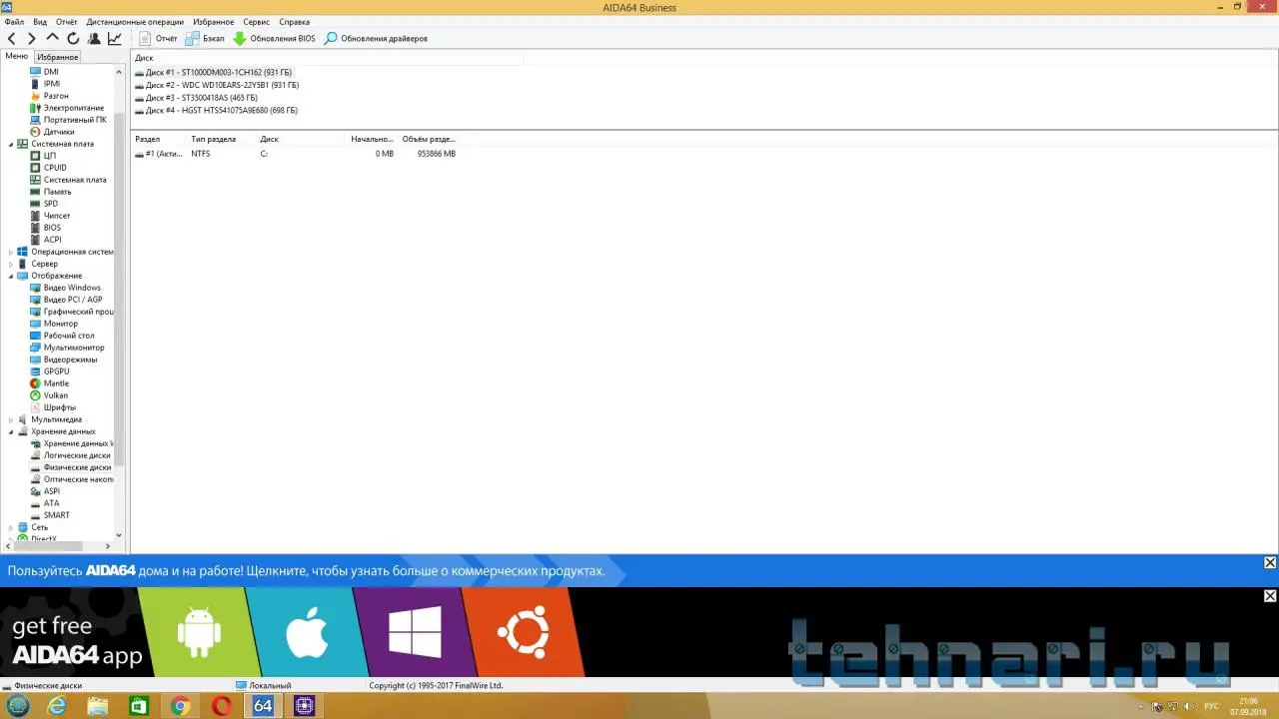
Task: Collapse the Хранение данных tree node
Action: (11, 431)
